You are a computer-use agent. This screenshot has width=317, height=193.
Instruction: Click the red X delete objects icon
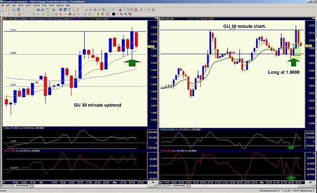pyautogui.click(x=130, y=14)
